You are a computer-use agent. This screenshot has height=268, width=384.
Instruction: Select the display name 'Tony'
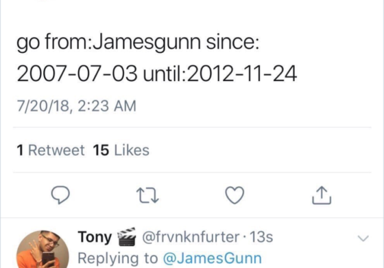95,237
